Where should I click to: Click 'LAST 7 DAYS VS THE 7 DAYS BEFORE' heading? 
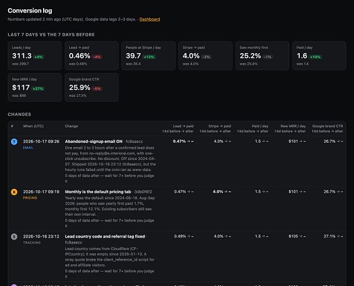51,35
